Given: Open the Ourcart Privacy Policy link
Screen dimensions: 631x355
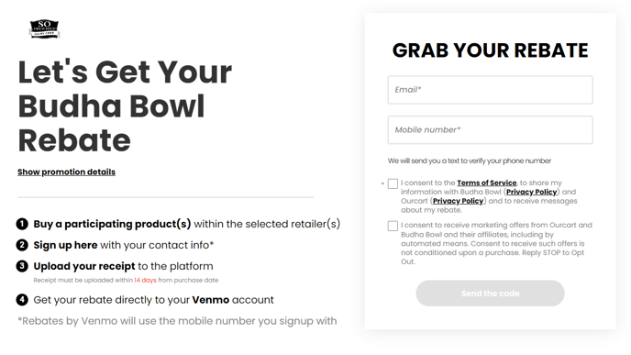Looking at the screenshot, I should click(458, 201).
